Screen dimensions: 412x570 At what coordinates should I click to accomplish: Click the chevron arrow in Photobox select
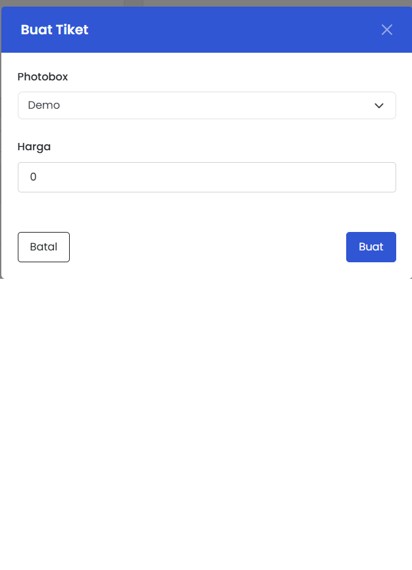click(x=379, y=106)
